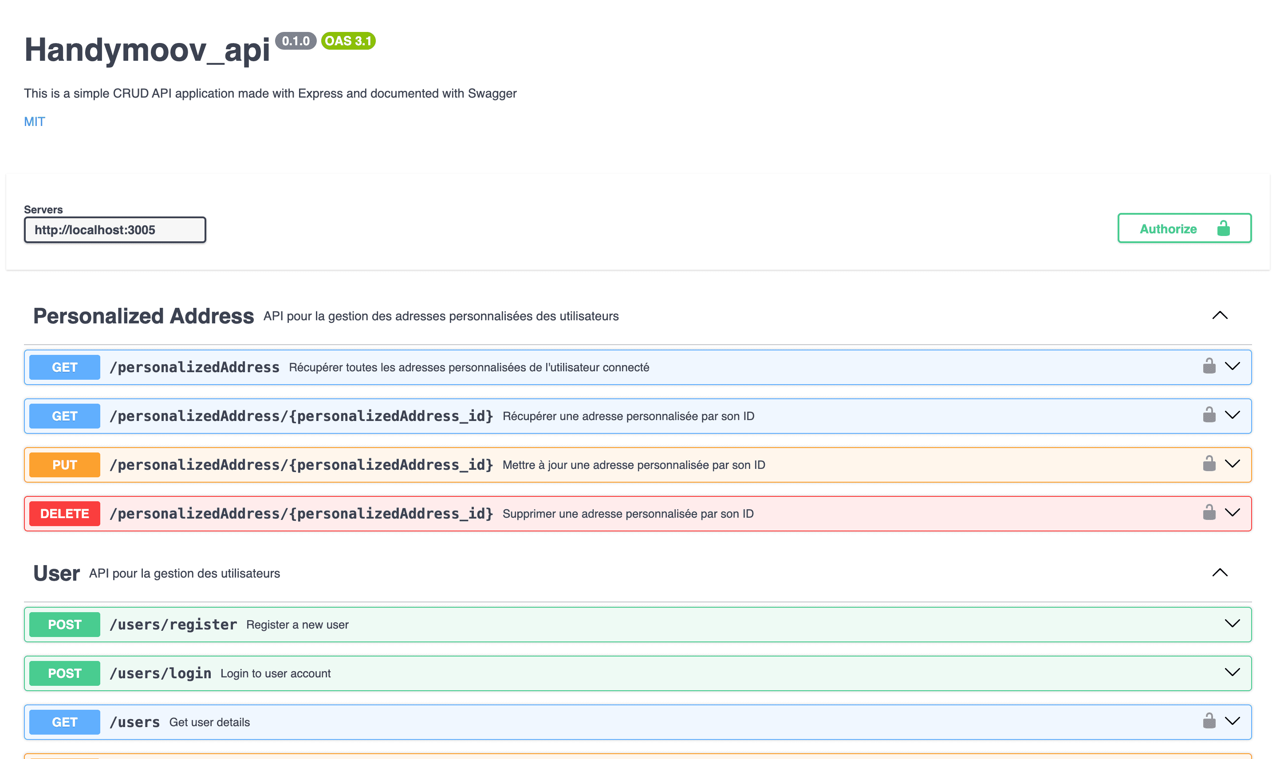Image resolution: width=1276 pixels, height=759 pixels.
Task: Click the Handymoov_api title
Action: coord(147,50)
